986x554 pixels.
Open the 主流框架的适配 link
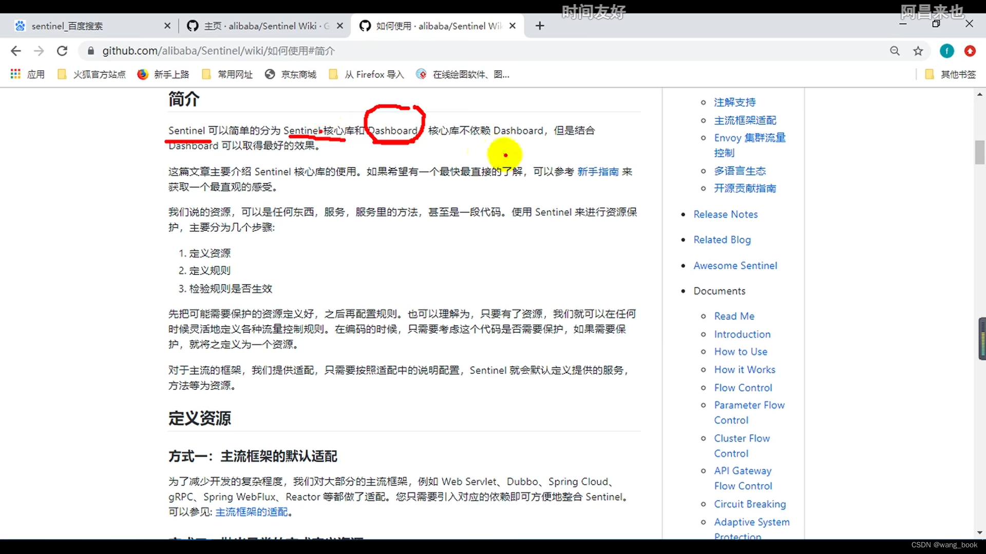pyautogui.click(x=252, y=512)
